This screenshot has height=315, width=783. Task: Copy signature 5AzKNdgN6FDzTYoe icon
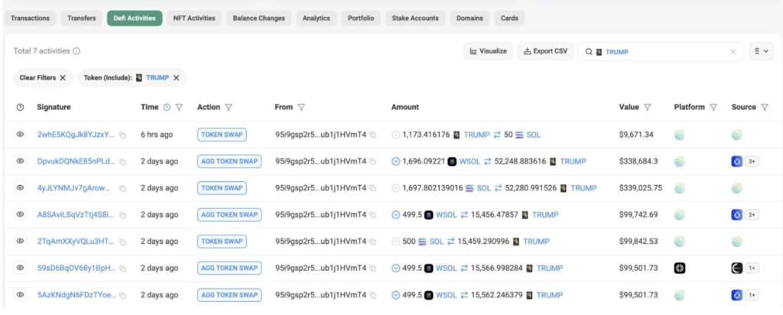pos(122,296)
